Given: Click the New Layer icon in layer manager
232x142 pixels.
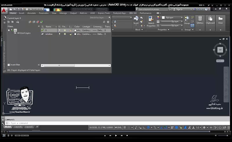Looking at the screenshot, I should coord(30,22).
